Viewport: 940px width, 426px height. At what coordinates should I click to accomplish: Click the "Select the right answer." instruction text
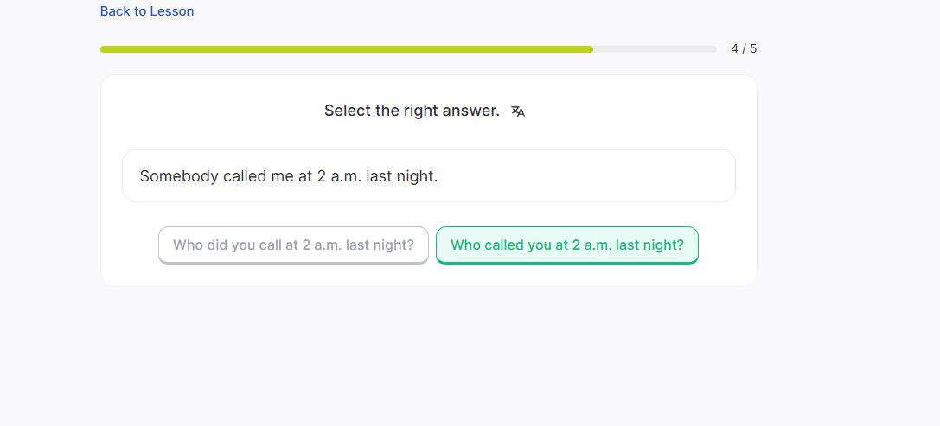[412, 111]
